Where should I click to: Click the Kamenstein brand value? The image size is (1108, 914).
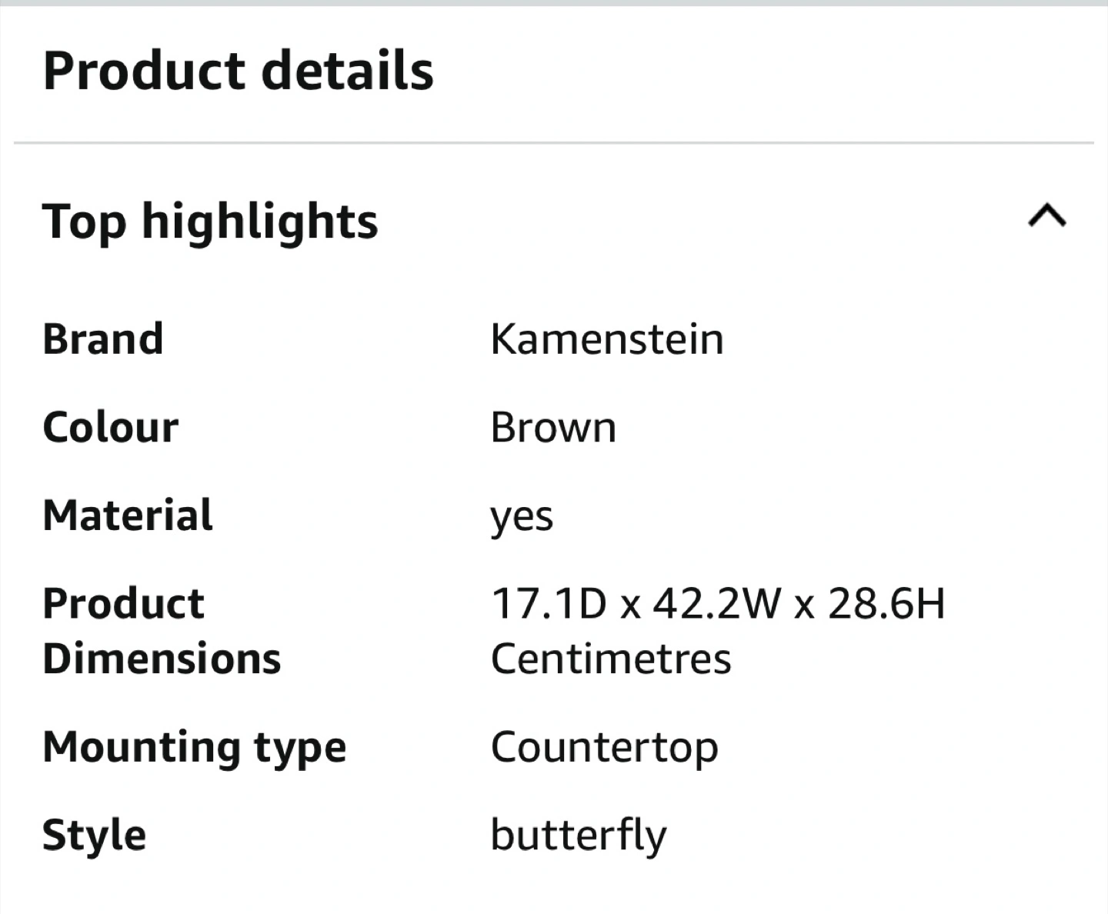[607, 339]
